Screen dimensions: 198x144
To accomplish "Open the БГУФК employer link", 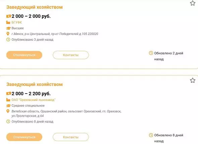I will click(x=17, y=23).
